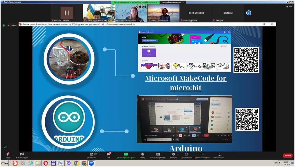Open first Google Chrome taskbar icon

click(76, 163)
